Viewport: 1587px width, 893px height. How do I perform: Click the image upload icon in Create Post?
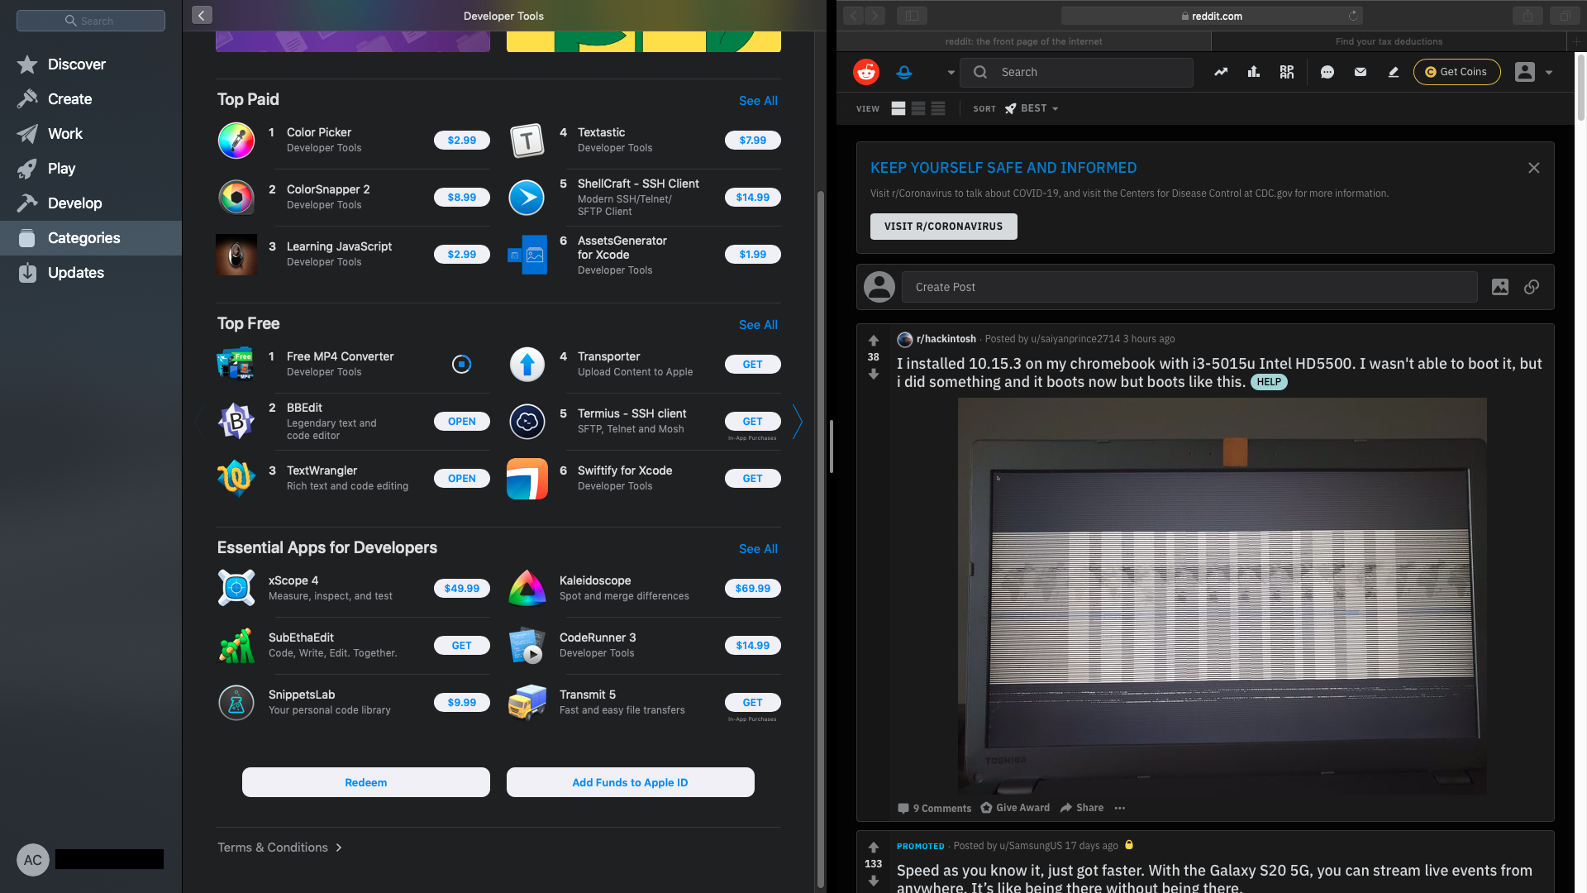pos(1500,287)
